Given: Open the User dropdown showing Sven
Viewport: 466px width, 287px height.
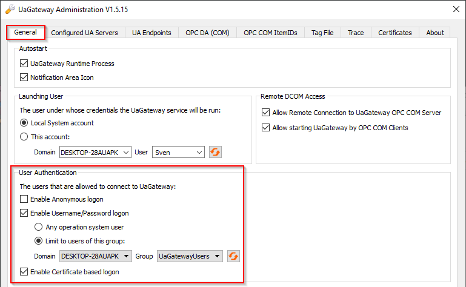Looking at the screenshot, I should [178, 152].
